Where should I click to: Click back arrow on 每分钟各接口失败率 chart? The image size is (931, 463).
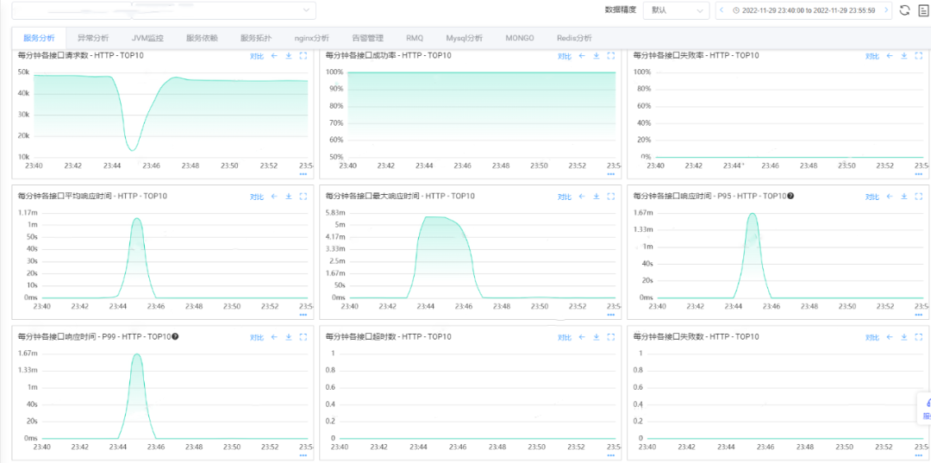(x=889, y=56)
